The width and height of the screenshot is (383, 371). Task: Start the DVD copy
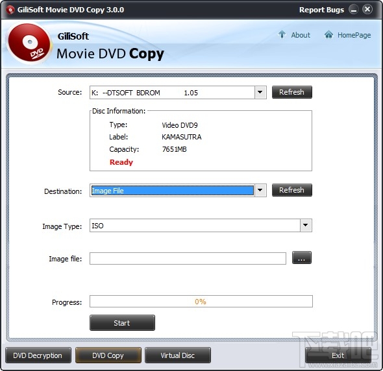(x=122, y=322)
